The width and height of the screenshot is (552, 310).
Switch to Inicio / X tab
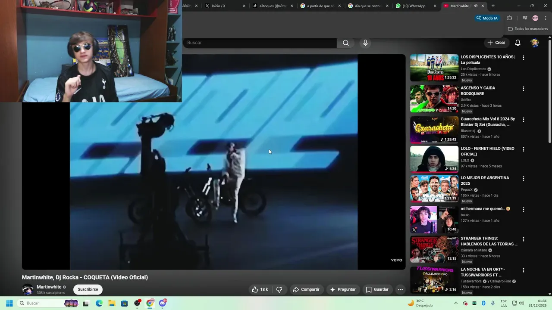(224, 6)
